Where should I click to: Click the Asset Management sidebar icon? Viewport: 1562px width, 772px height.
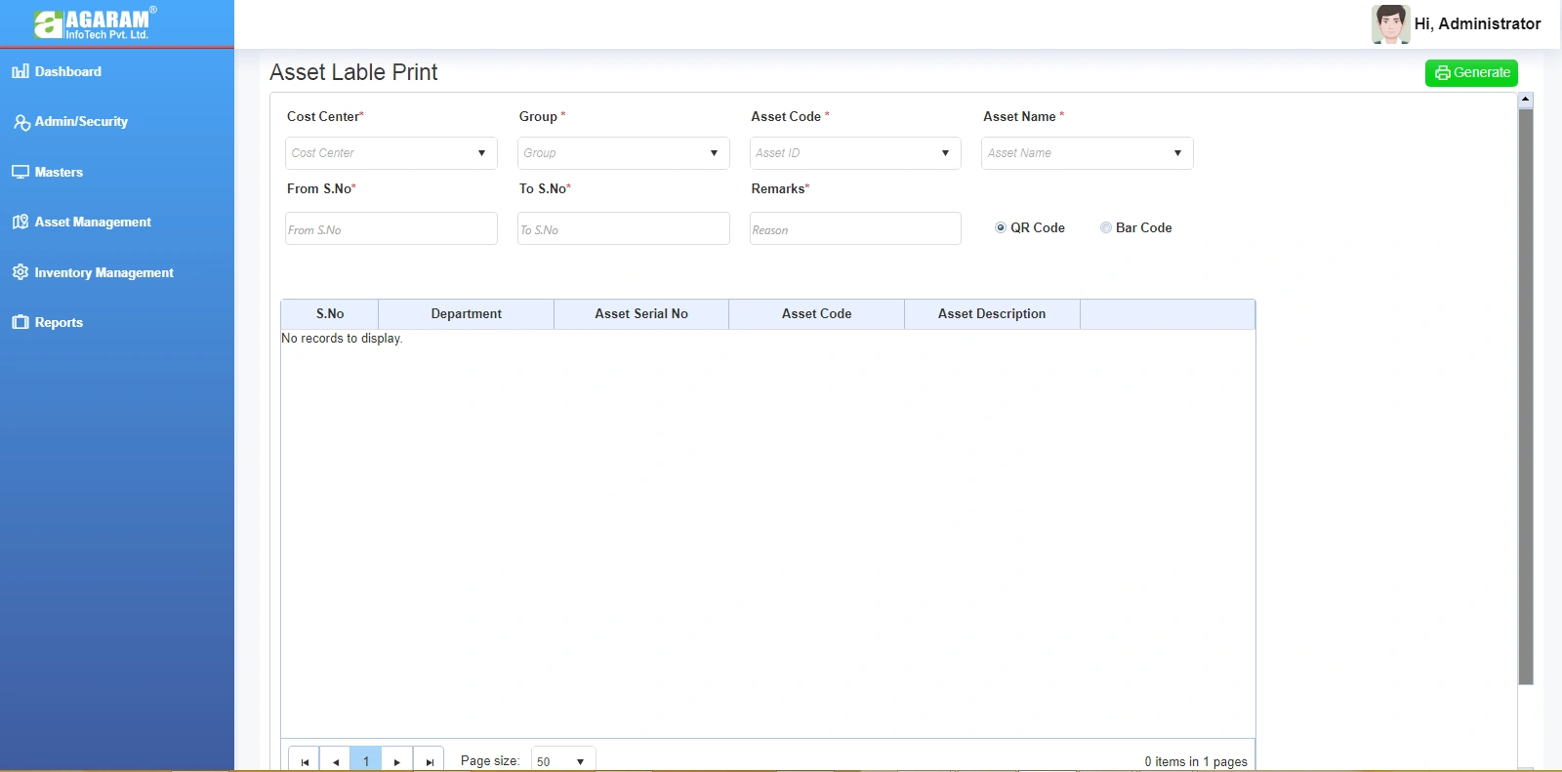21,222
